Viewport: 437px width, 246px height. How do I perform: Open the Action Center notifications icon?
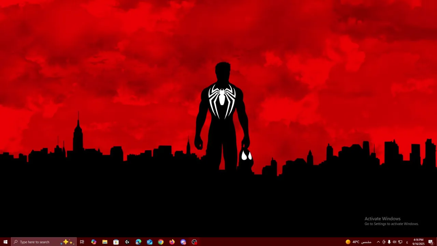(431, 242)
